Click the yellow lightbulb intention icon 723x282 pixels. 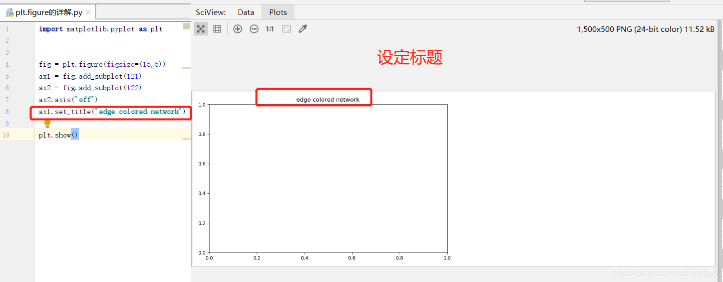[x=47, y=123]
